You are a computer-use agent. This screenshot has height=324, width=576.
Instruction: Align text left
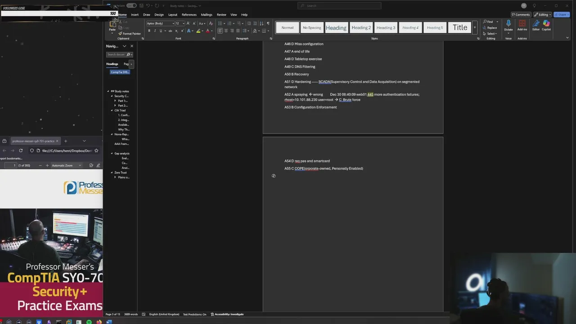pyautogui.click(x=220, y=31)
